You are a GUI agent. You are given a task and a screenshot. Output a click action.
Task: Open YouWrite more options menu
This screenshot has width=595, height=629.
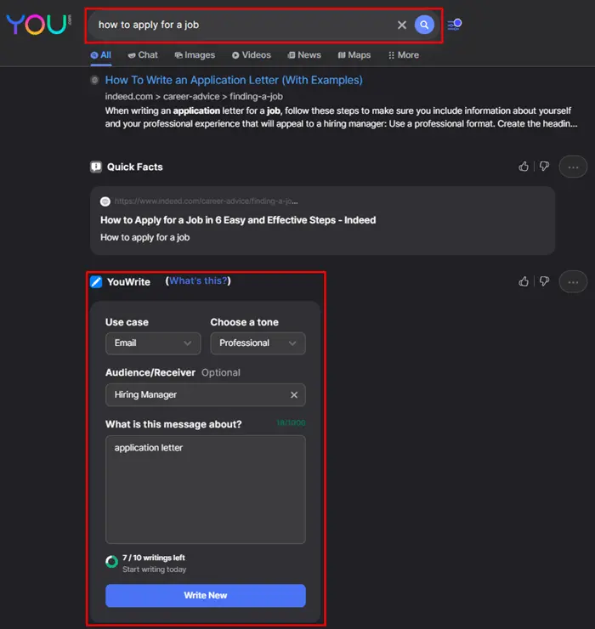[573, 282]
